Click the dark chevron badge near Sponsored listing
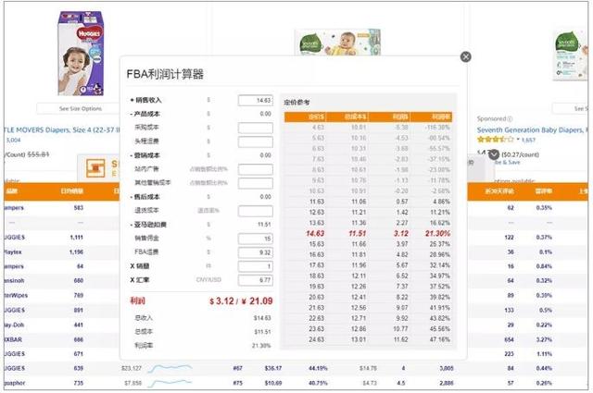This screenshot has width=593, height=393. (x=494, y=154)
